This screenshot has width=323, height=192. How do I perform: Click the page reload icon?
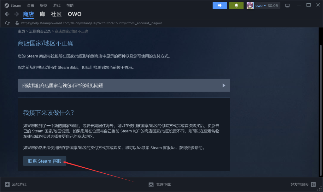7,23
